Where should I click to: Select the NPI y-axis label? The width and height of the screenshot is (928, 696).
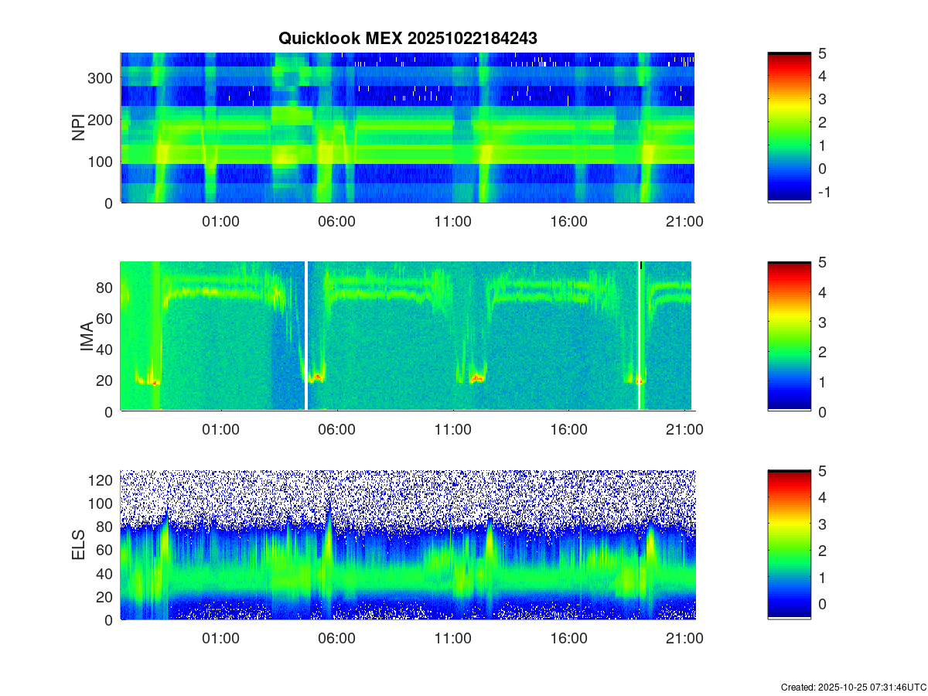click(x=79, y=128)
